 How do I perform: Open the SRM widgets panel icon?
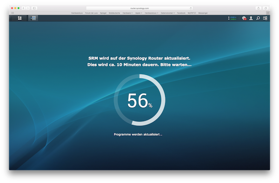[265, 18]
